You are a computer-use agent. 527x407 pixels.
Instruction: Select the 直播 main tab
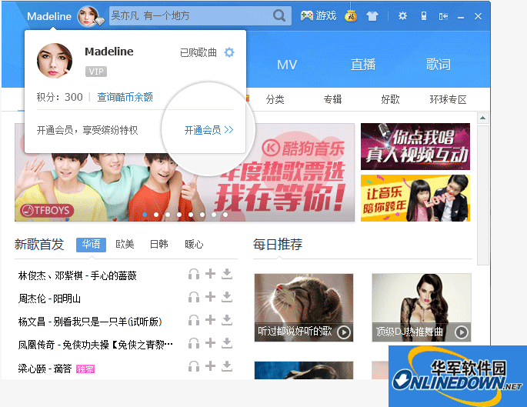(x=363, y=64)
